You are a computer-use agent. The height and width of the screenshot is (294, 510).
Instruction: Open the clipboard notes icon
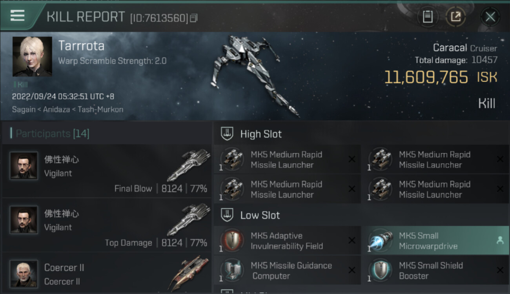(428, 17)
